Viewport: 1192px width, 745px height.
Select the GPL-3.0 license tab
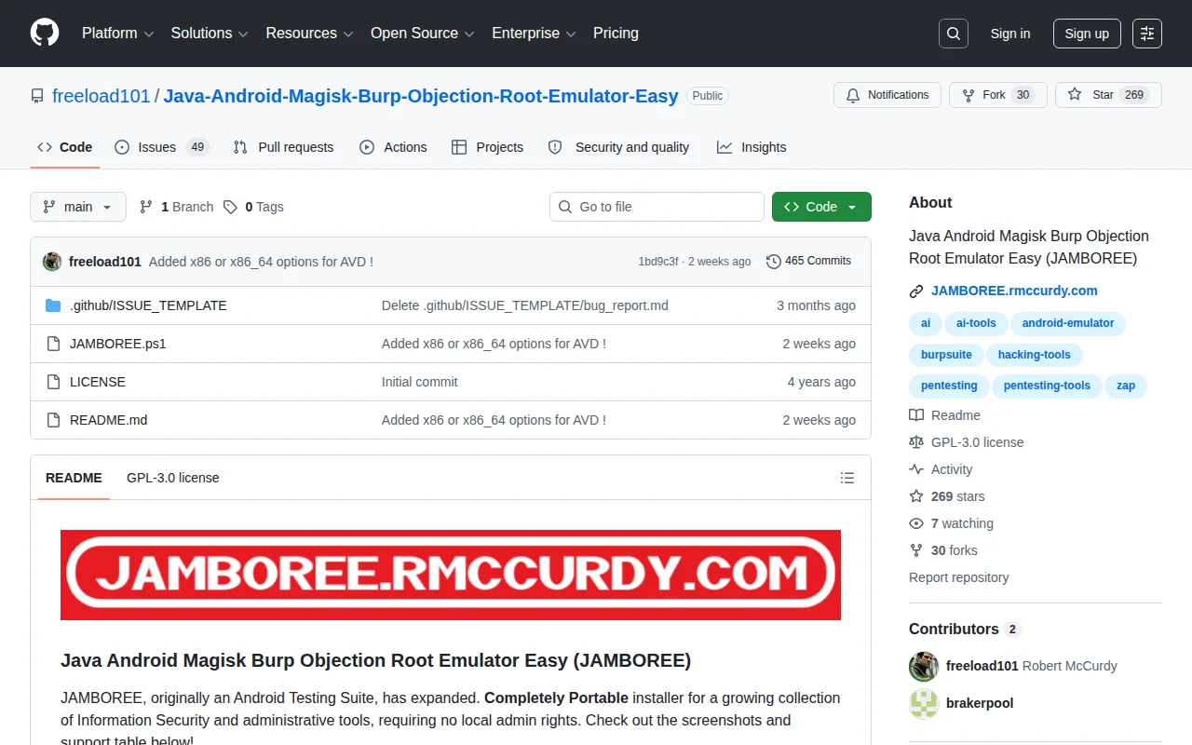[173, 478]
